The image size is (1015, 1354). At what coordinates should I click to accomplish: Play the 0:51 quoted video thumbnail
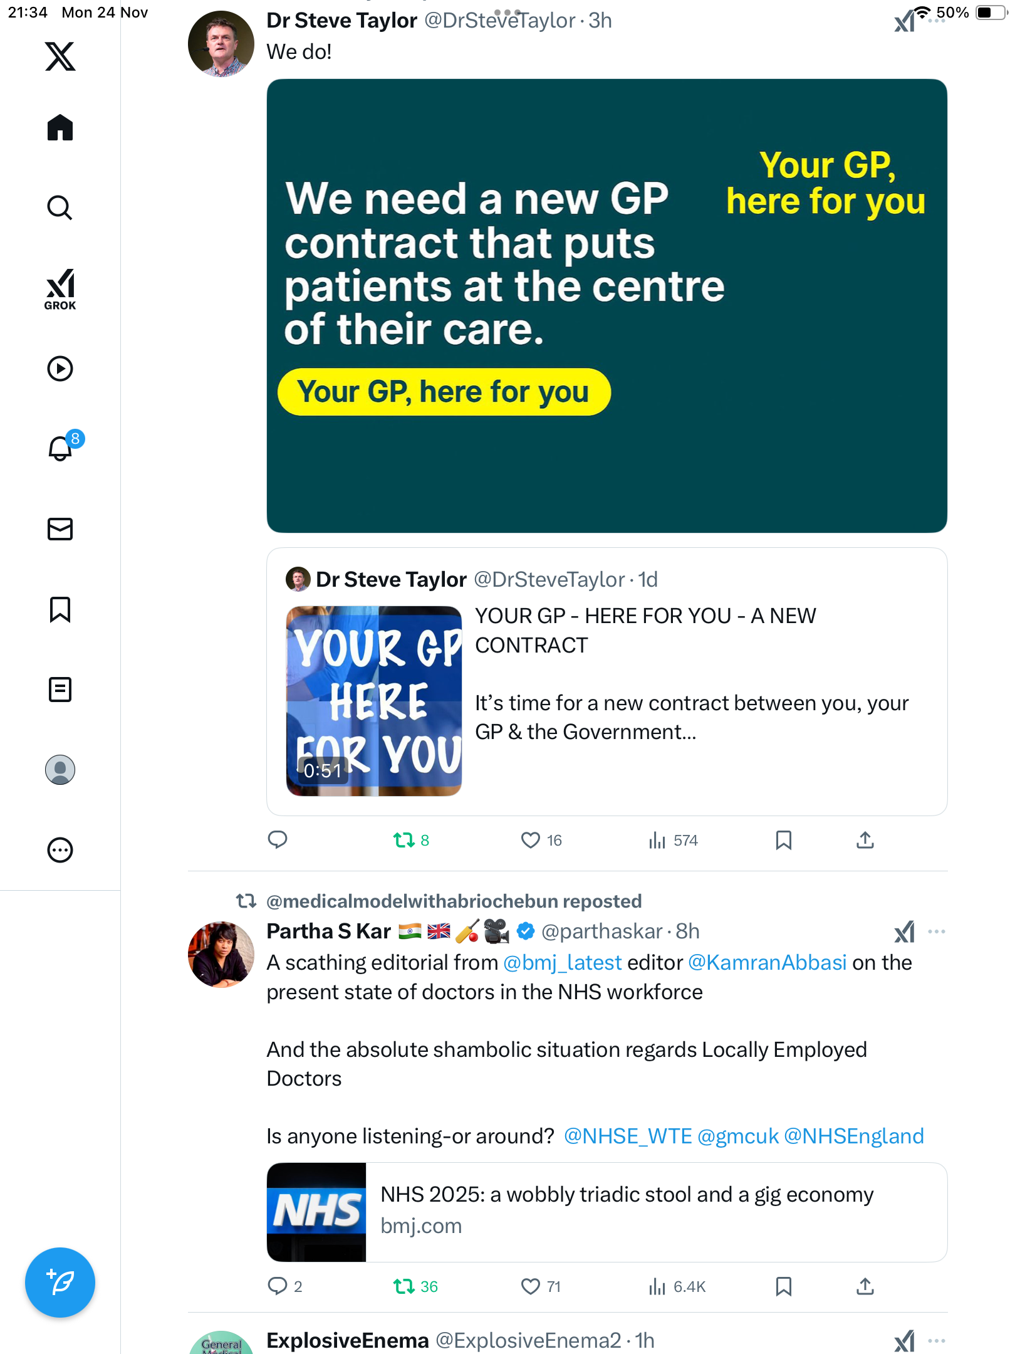pyautogui.click(x=374, y=701)
